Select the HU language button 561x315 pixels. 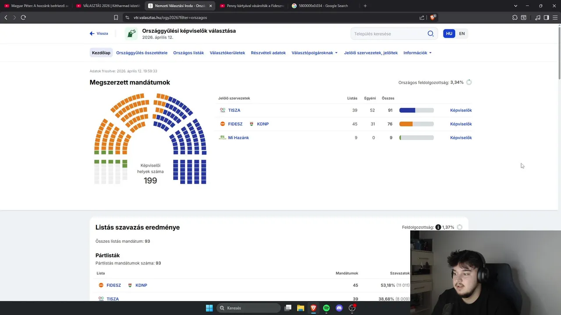click(x=449, y=34)
